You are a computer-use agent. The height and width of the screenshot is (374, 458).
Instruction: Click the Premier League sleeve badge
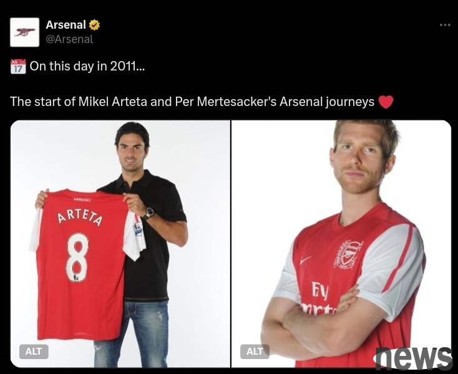[138, 229]
